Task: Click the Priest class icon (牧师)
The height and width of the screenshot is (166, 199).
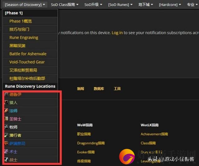Action: [6, 127]
